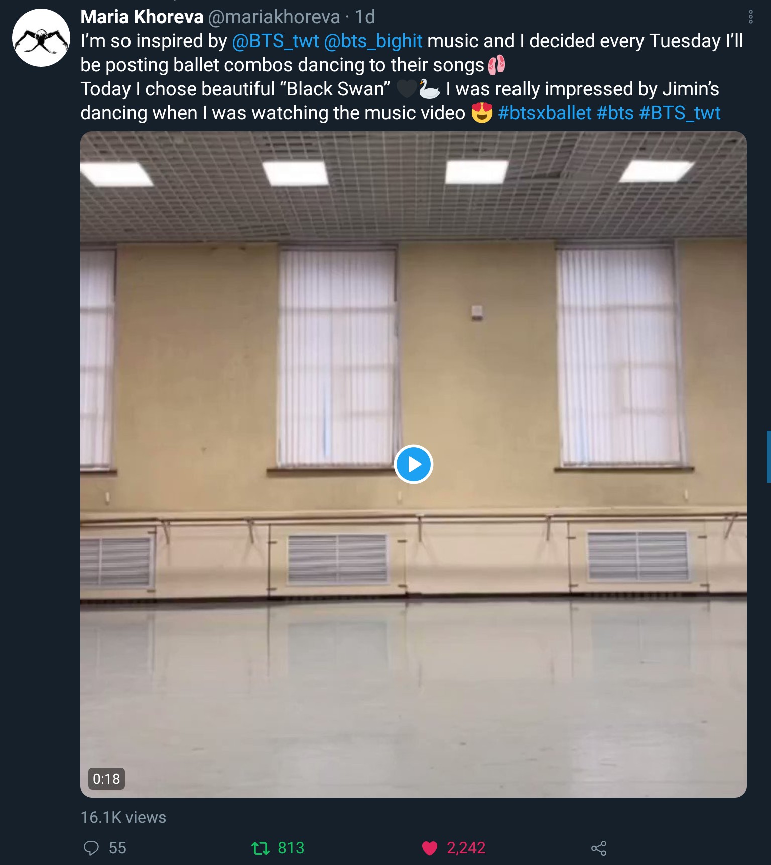Play the ballet studio video
Viewport: 771px width, 865px height.
[413, 464]
